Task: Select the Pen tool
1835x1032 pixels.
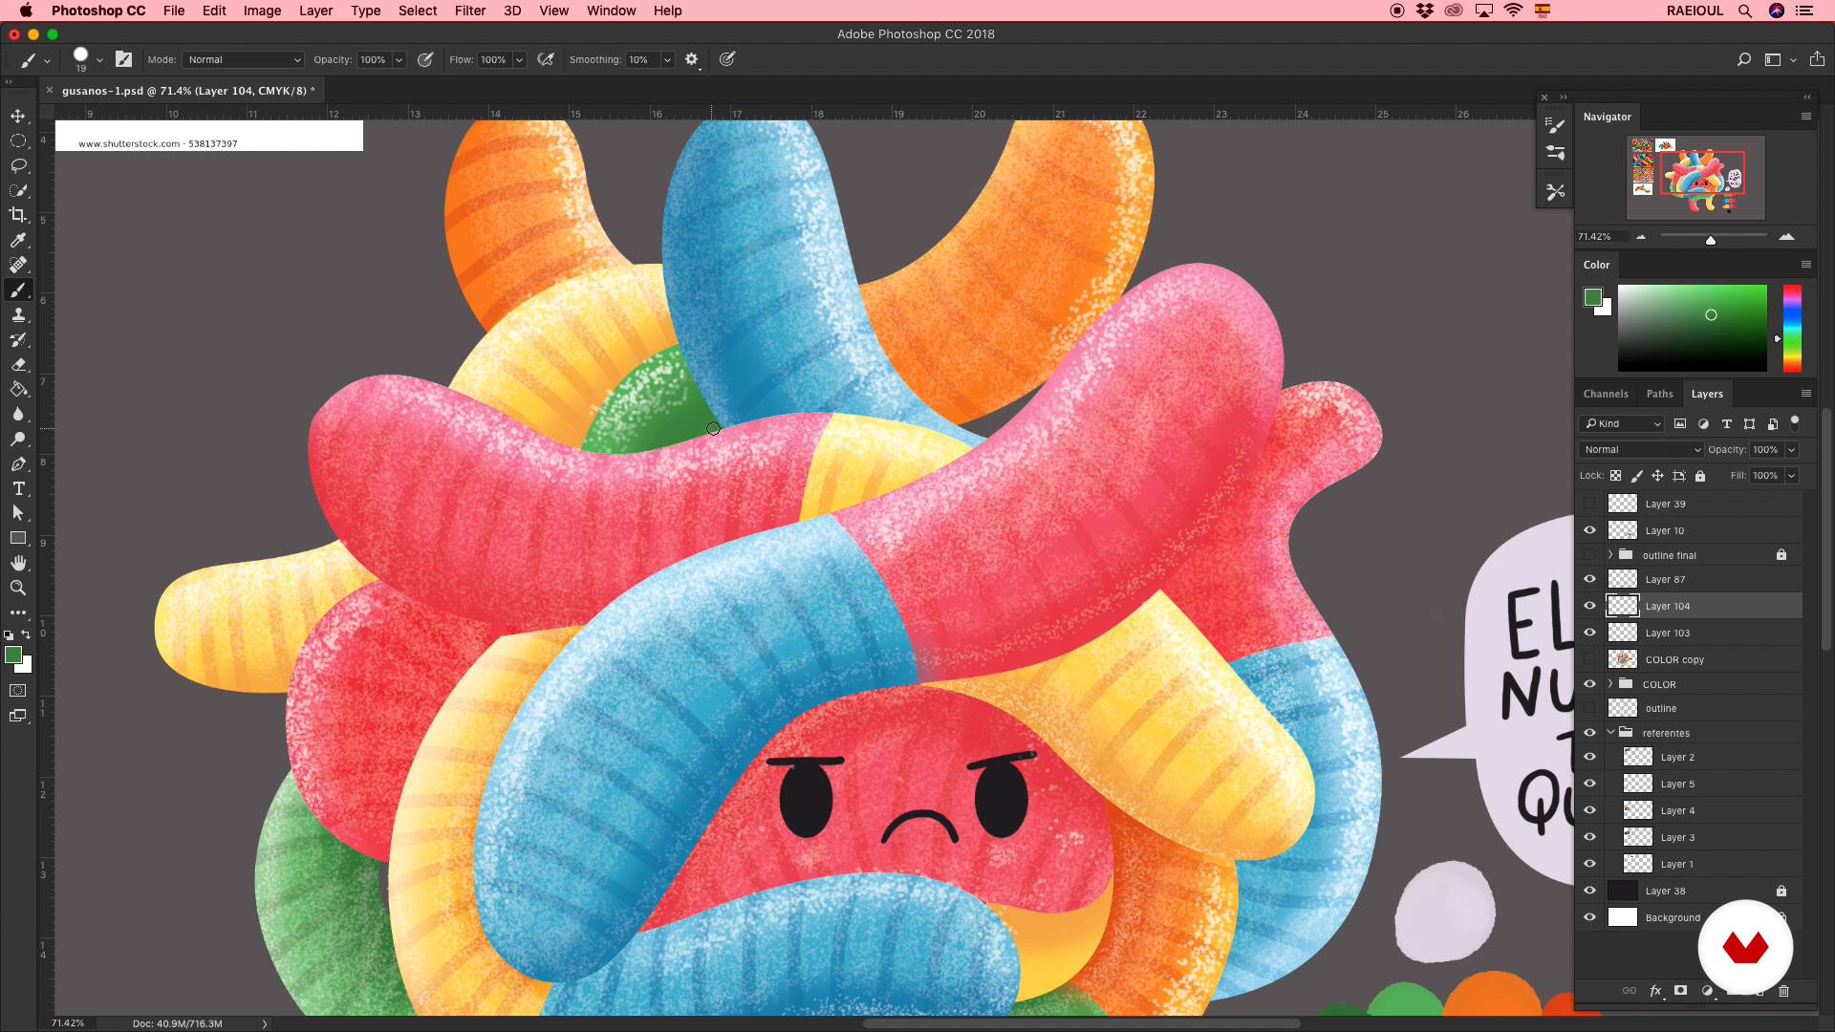Action: (18, 464)
